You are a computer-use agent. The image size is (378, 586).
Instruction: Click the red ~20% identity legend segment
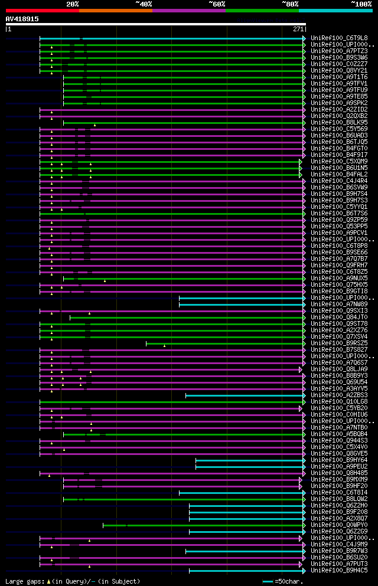point(43,11)
